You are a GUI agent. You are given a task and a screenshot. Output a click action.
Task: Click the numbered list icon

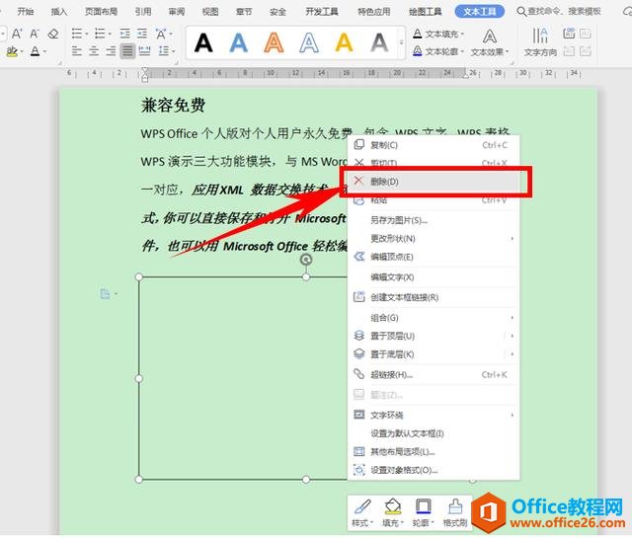pos(100,34)
